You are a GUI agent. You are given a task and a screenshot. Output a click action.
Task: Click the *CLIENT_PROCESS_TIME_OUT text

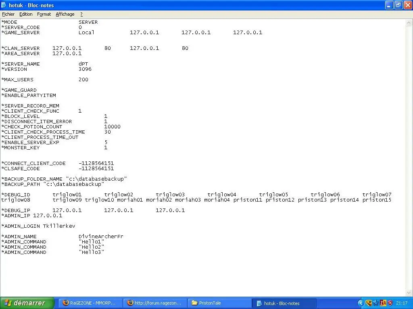pyautogui.click(x=40, y=137)
